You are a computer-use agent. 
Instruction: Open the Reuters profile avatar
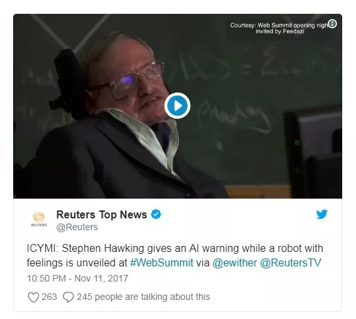click(39, 219)
